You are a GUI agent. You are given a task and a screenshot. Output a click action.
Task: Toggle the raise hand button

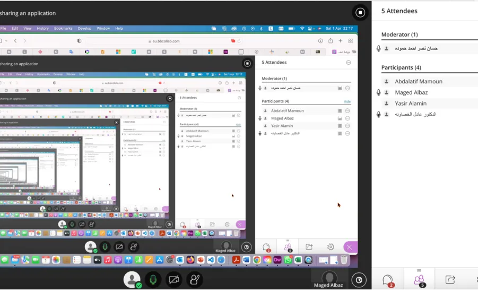point(195,279)
